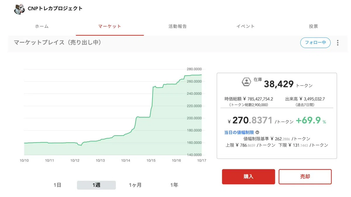Image resolution: width=351 pixels, height=197 pixels.
Task: Select the マーケット tab
Action: point(110,26)
